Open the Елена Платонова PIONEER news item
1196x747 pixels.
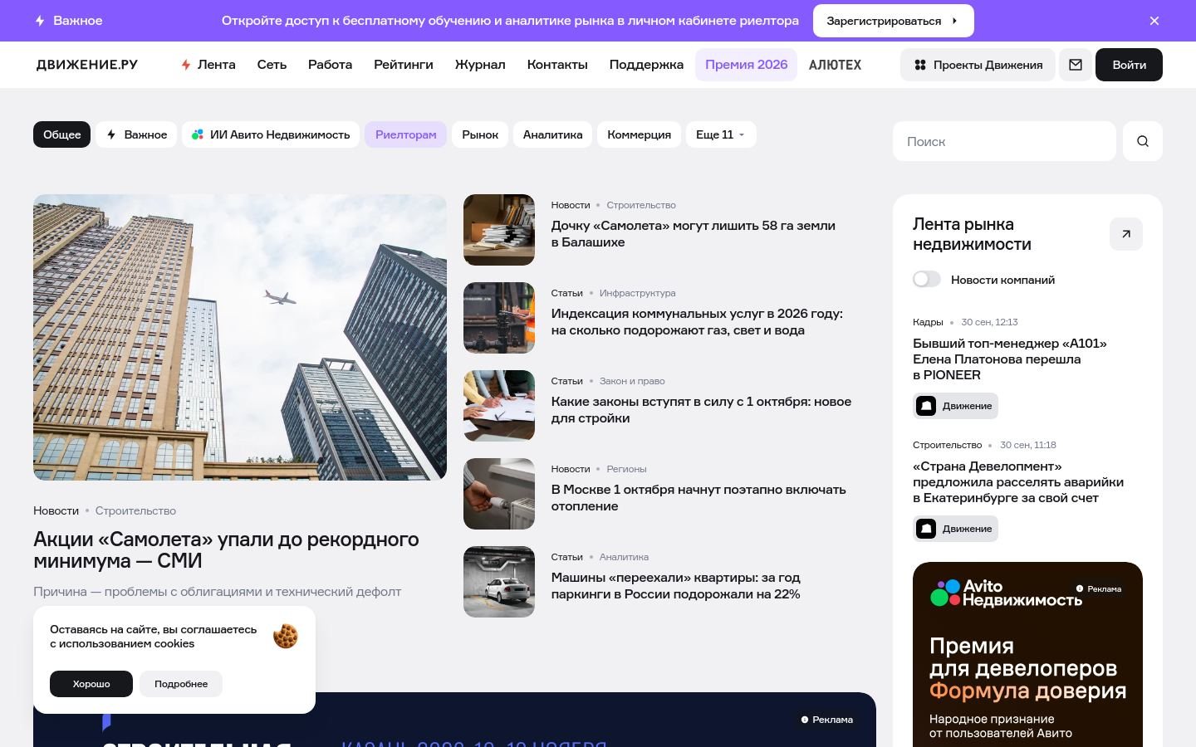point(1010,359)
